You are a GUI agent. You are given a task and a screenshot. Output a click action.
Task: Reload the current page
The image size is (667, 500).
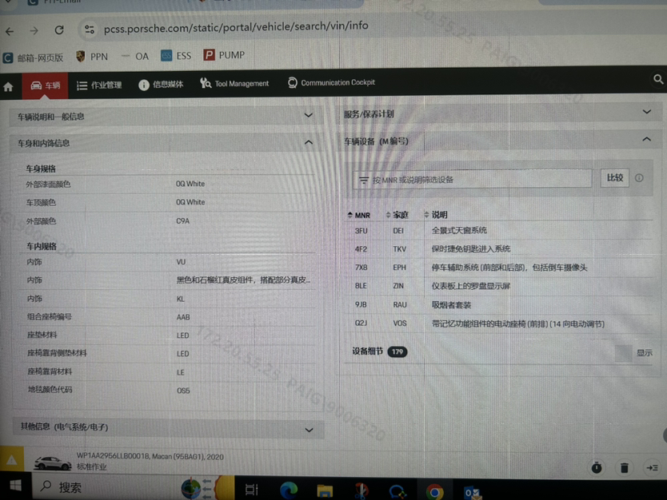[x=59, y=30]
